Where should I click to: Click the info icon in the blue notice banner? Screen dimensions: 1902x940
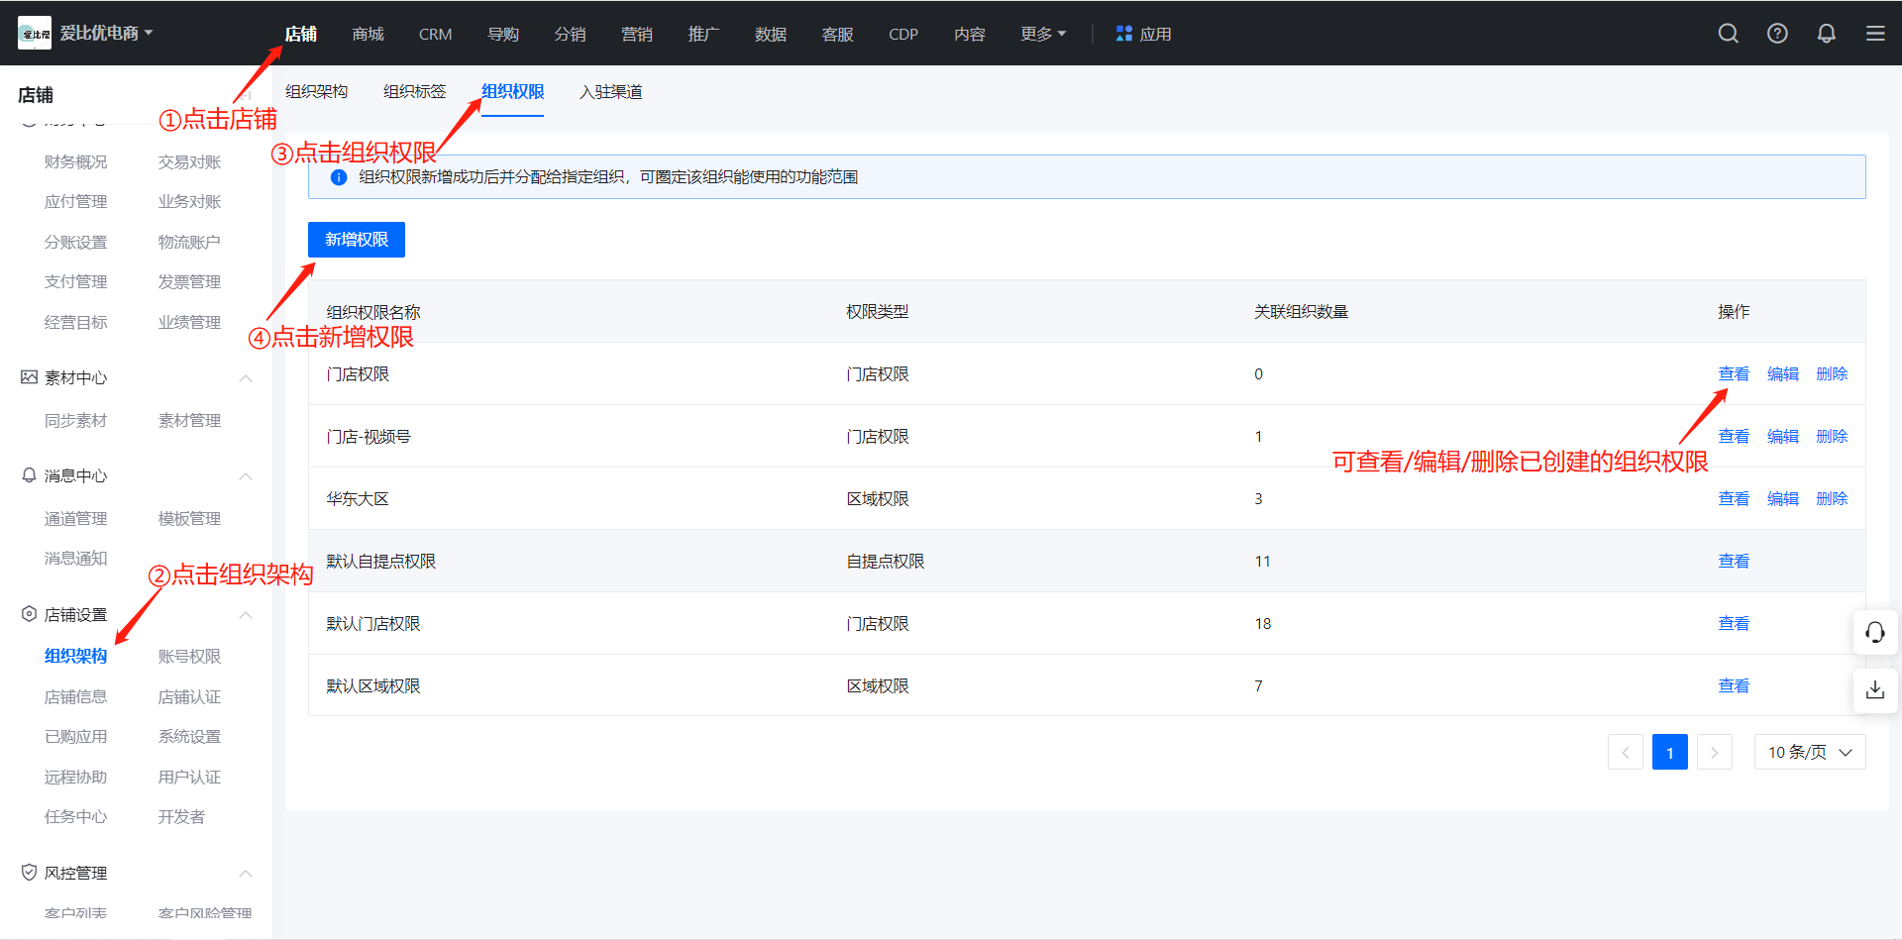[338, 177]
